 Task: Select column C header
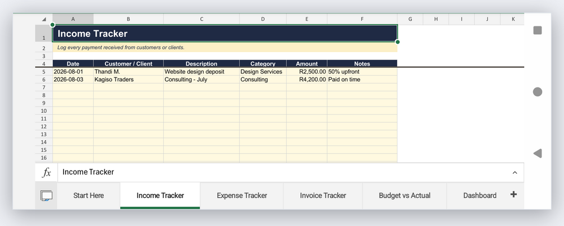coord(201,19)
